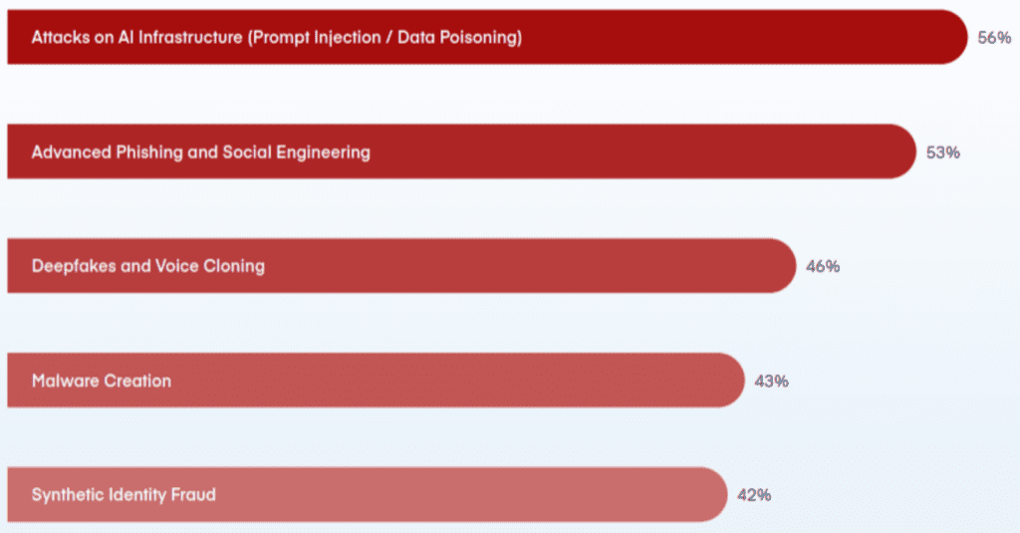Click the 'Synthetic Identity Fraud' label text

(x=124, y=494)
